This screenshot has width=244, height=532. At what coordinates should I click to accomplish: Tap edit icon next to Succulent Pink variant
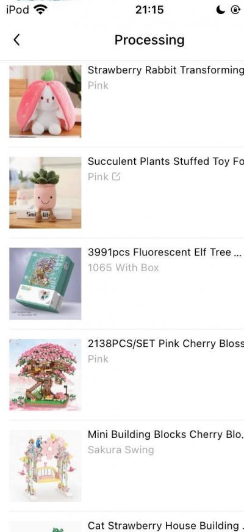pyautogui.click(x=116, y=177)
